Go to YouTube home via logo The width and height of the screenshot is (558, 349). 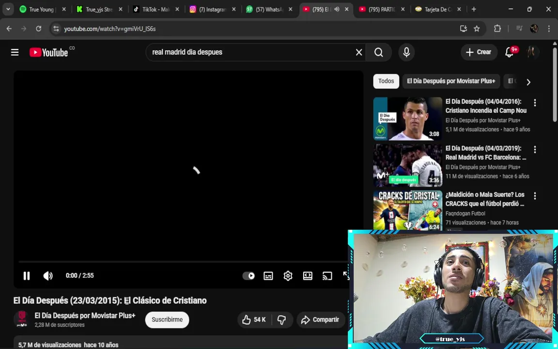(49, 52)
